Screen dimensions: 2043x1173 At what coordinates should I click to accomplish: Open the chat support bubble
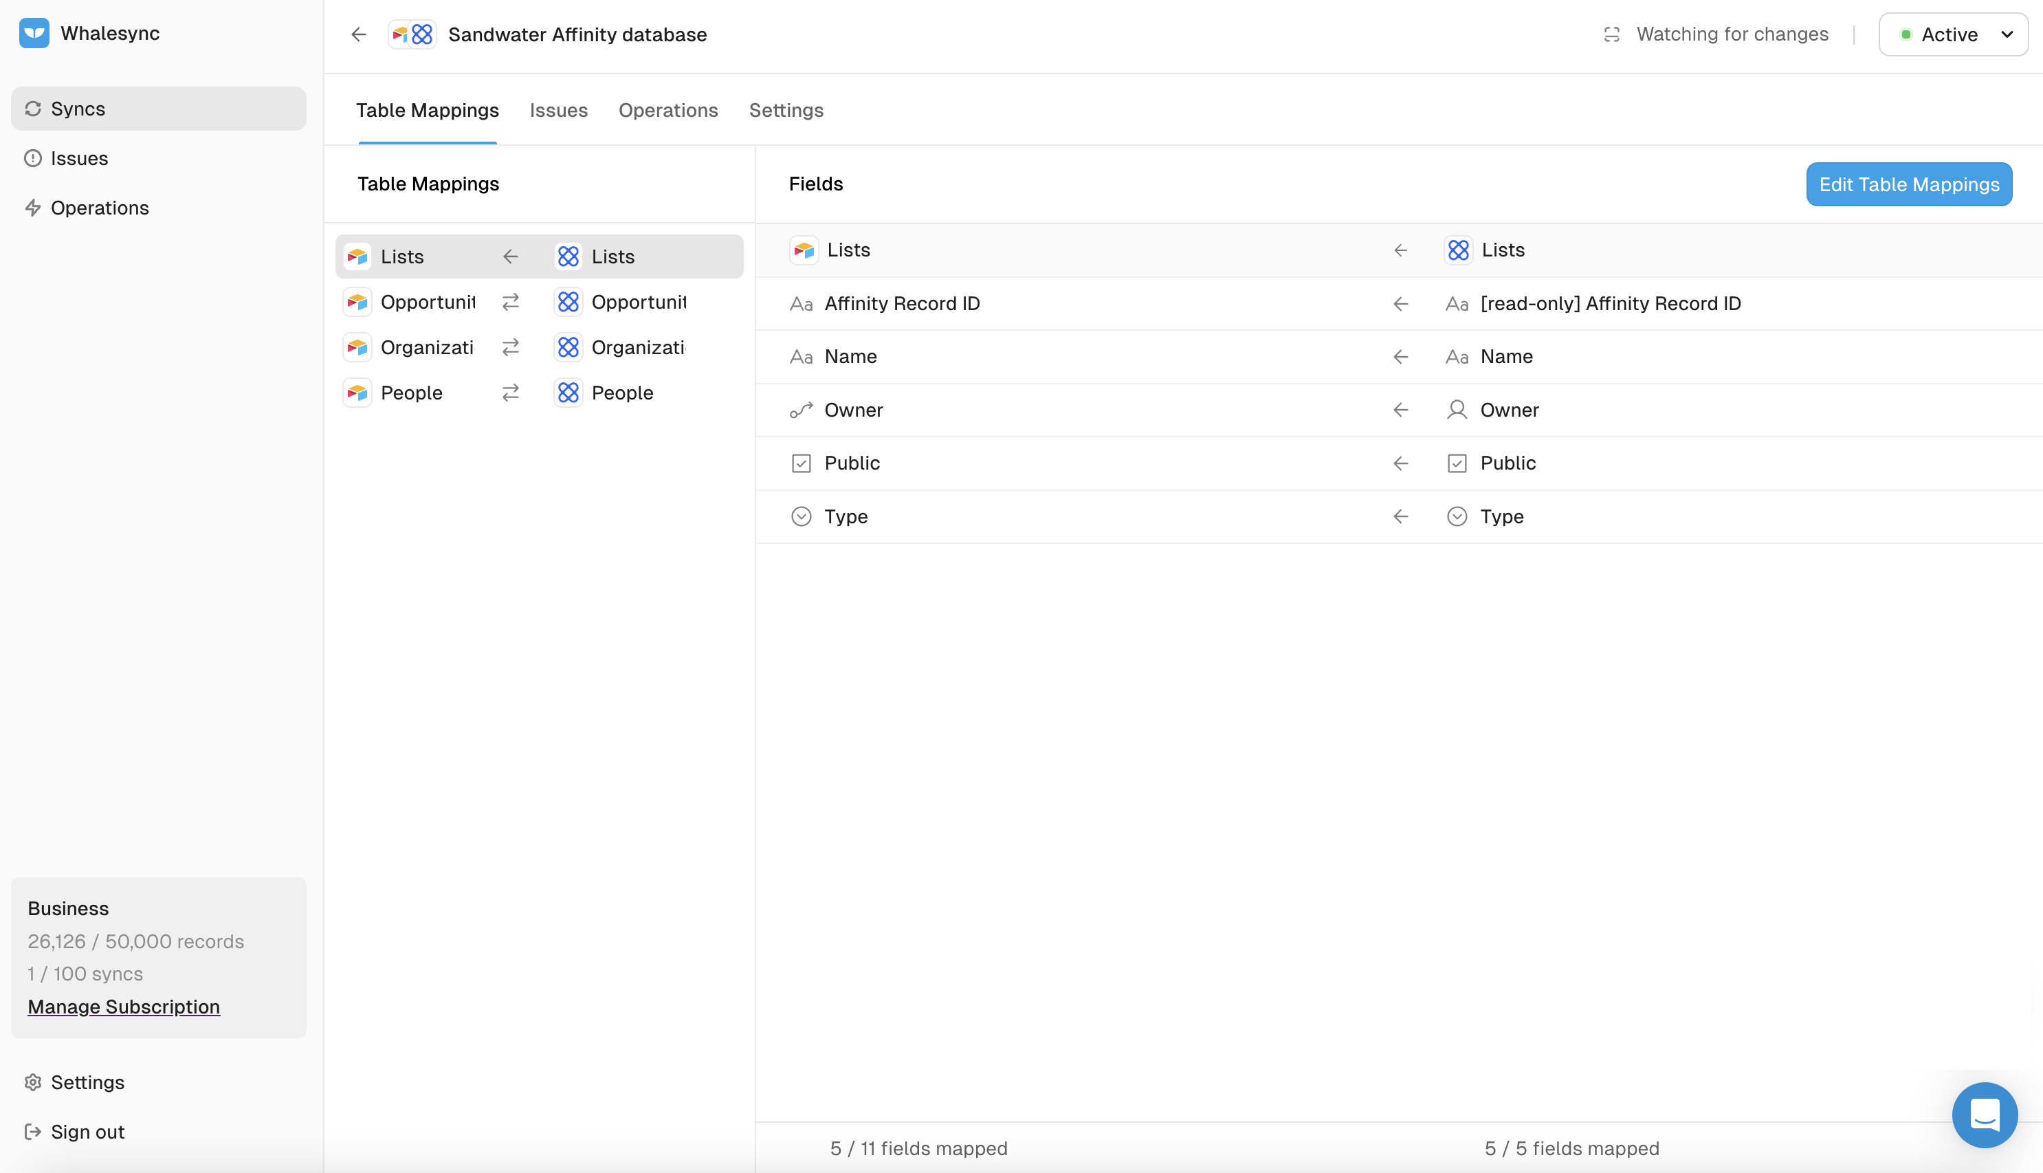point(1984,1115)
